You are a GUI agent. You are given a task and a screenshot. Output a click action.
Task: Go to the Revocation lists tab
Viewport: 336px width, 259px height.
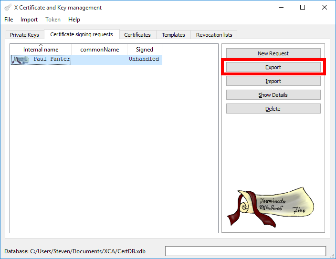214,35
